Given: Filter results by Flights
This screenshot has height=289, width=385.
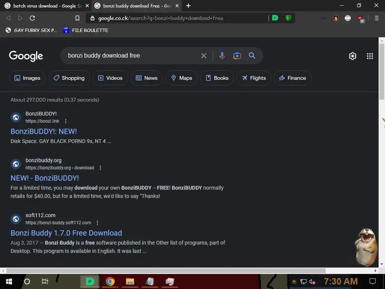Looking at the screenshot, I should point(254,78).
